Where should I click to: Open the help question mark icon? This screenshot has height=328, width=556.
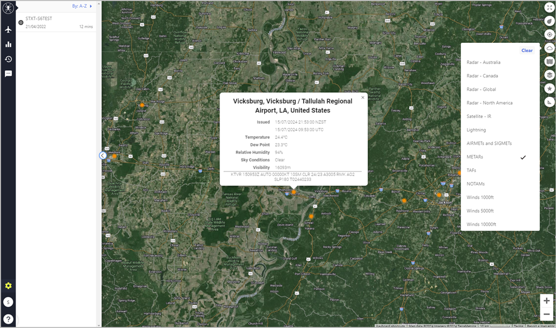8,319
